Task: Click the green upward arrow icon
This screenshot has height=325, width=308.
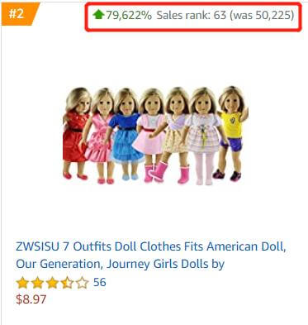Action: tap(98, 14)
